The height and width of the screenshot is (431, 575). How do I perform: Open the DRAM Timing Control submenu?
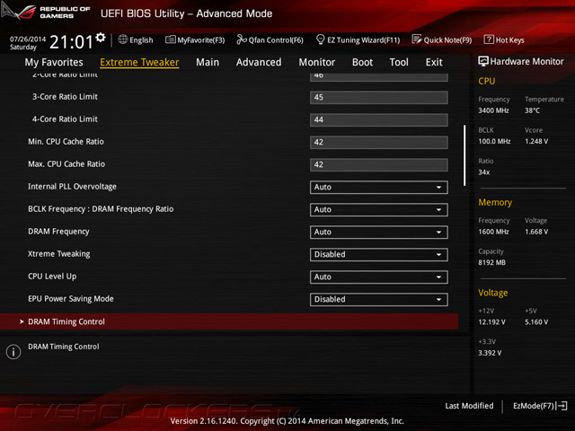pos(229,321)
